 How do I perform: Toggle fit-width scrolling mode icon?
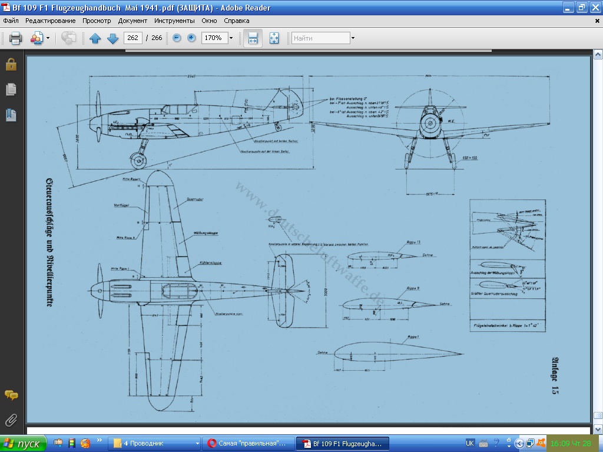click(253, 38)
